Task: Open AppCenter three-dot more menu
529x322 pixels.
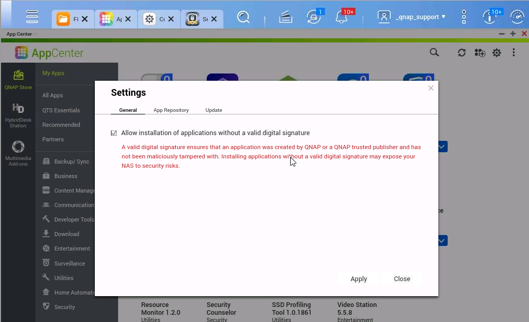Action: tap(513, 53)
